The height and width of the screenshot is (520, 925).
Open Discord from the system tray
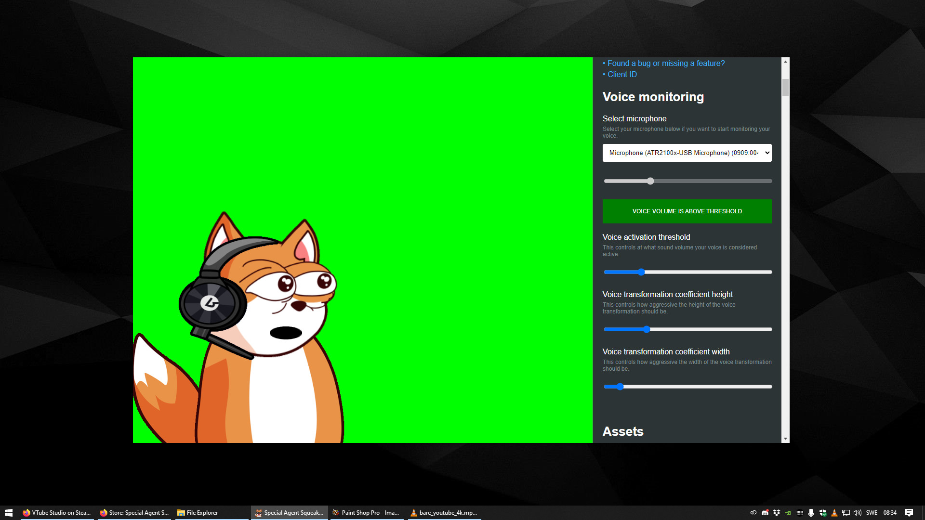click(765, 512)
